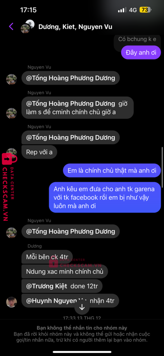
Task: Select the garena and facebook account message
Action: (105, 197)
